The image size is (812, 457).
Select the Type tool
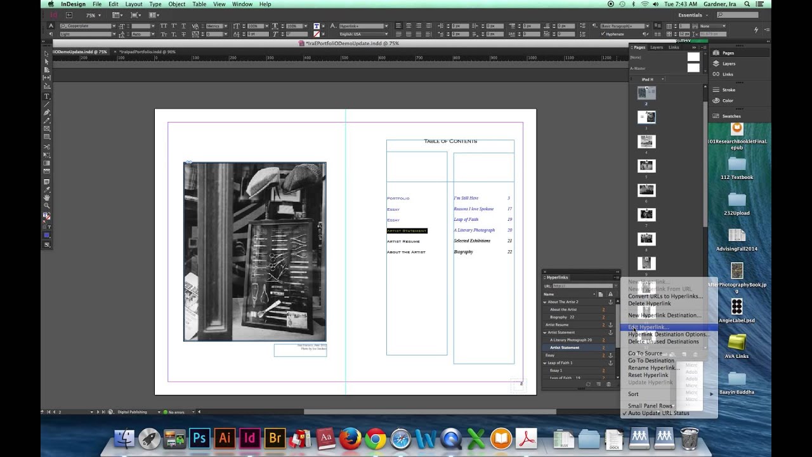point(47,96)
